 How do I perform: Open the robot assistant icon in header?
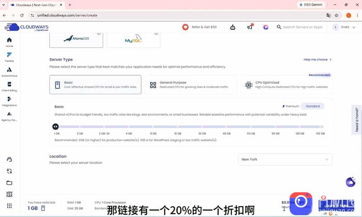233,27
